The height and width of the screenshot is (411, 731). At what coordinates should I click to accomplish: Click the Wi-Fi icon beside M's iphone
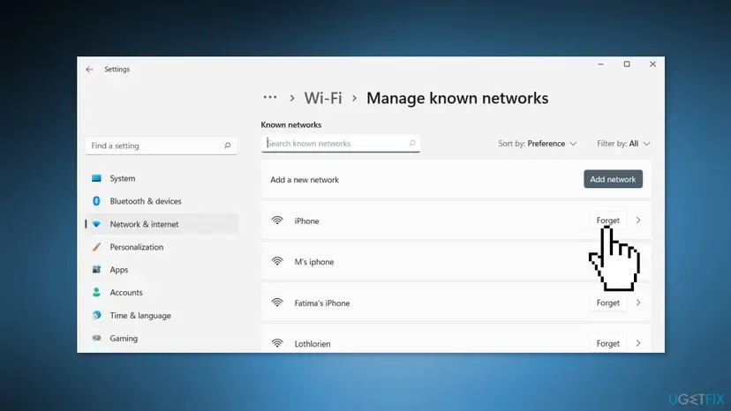coord(277,261)
